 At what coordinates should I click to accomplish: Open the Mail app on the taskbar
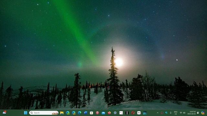tap(103, 113)
